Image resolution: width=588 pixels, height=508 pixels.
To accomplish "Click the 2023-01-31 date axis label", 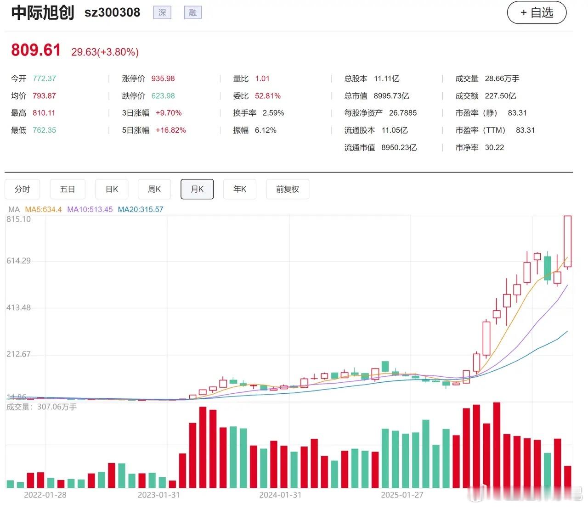I will [x=159, y=495].
